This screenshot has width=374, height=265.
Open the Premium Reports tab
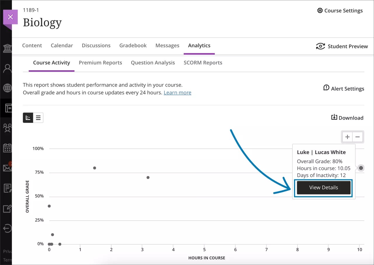(100, 62)
